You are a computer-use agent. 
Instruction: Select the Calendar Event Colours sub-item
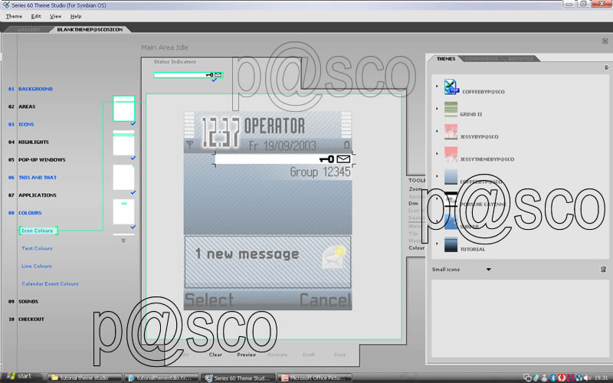point(50,283)
